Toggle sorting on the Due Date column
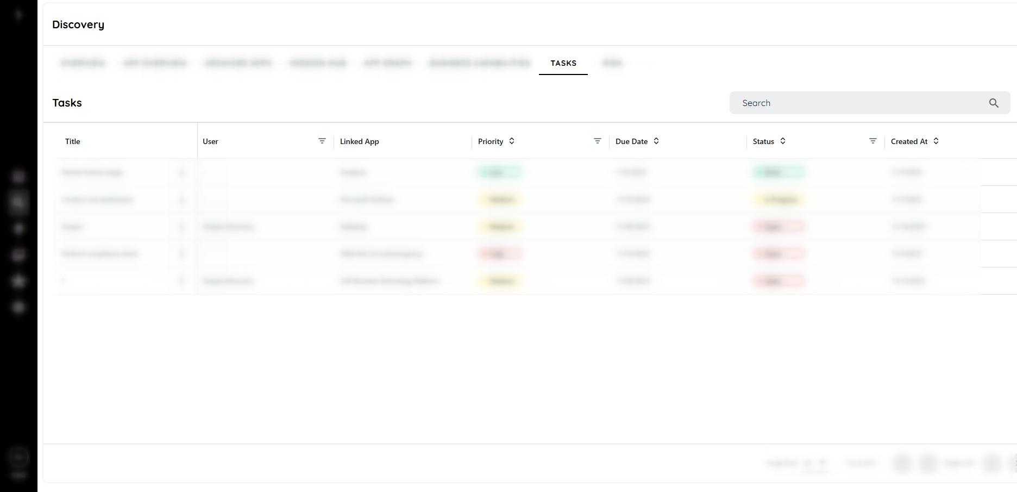Image resolution: width=1017 pixels, height=492 pixels. (656, 141)
